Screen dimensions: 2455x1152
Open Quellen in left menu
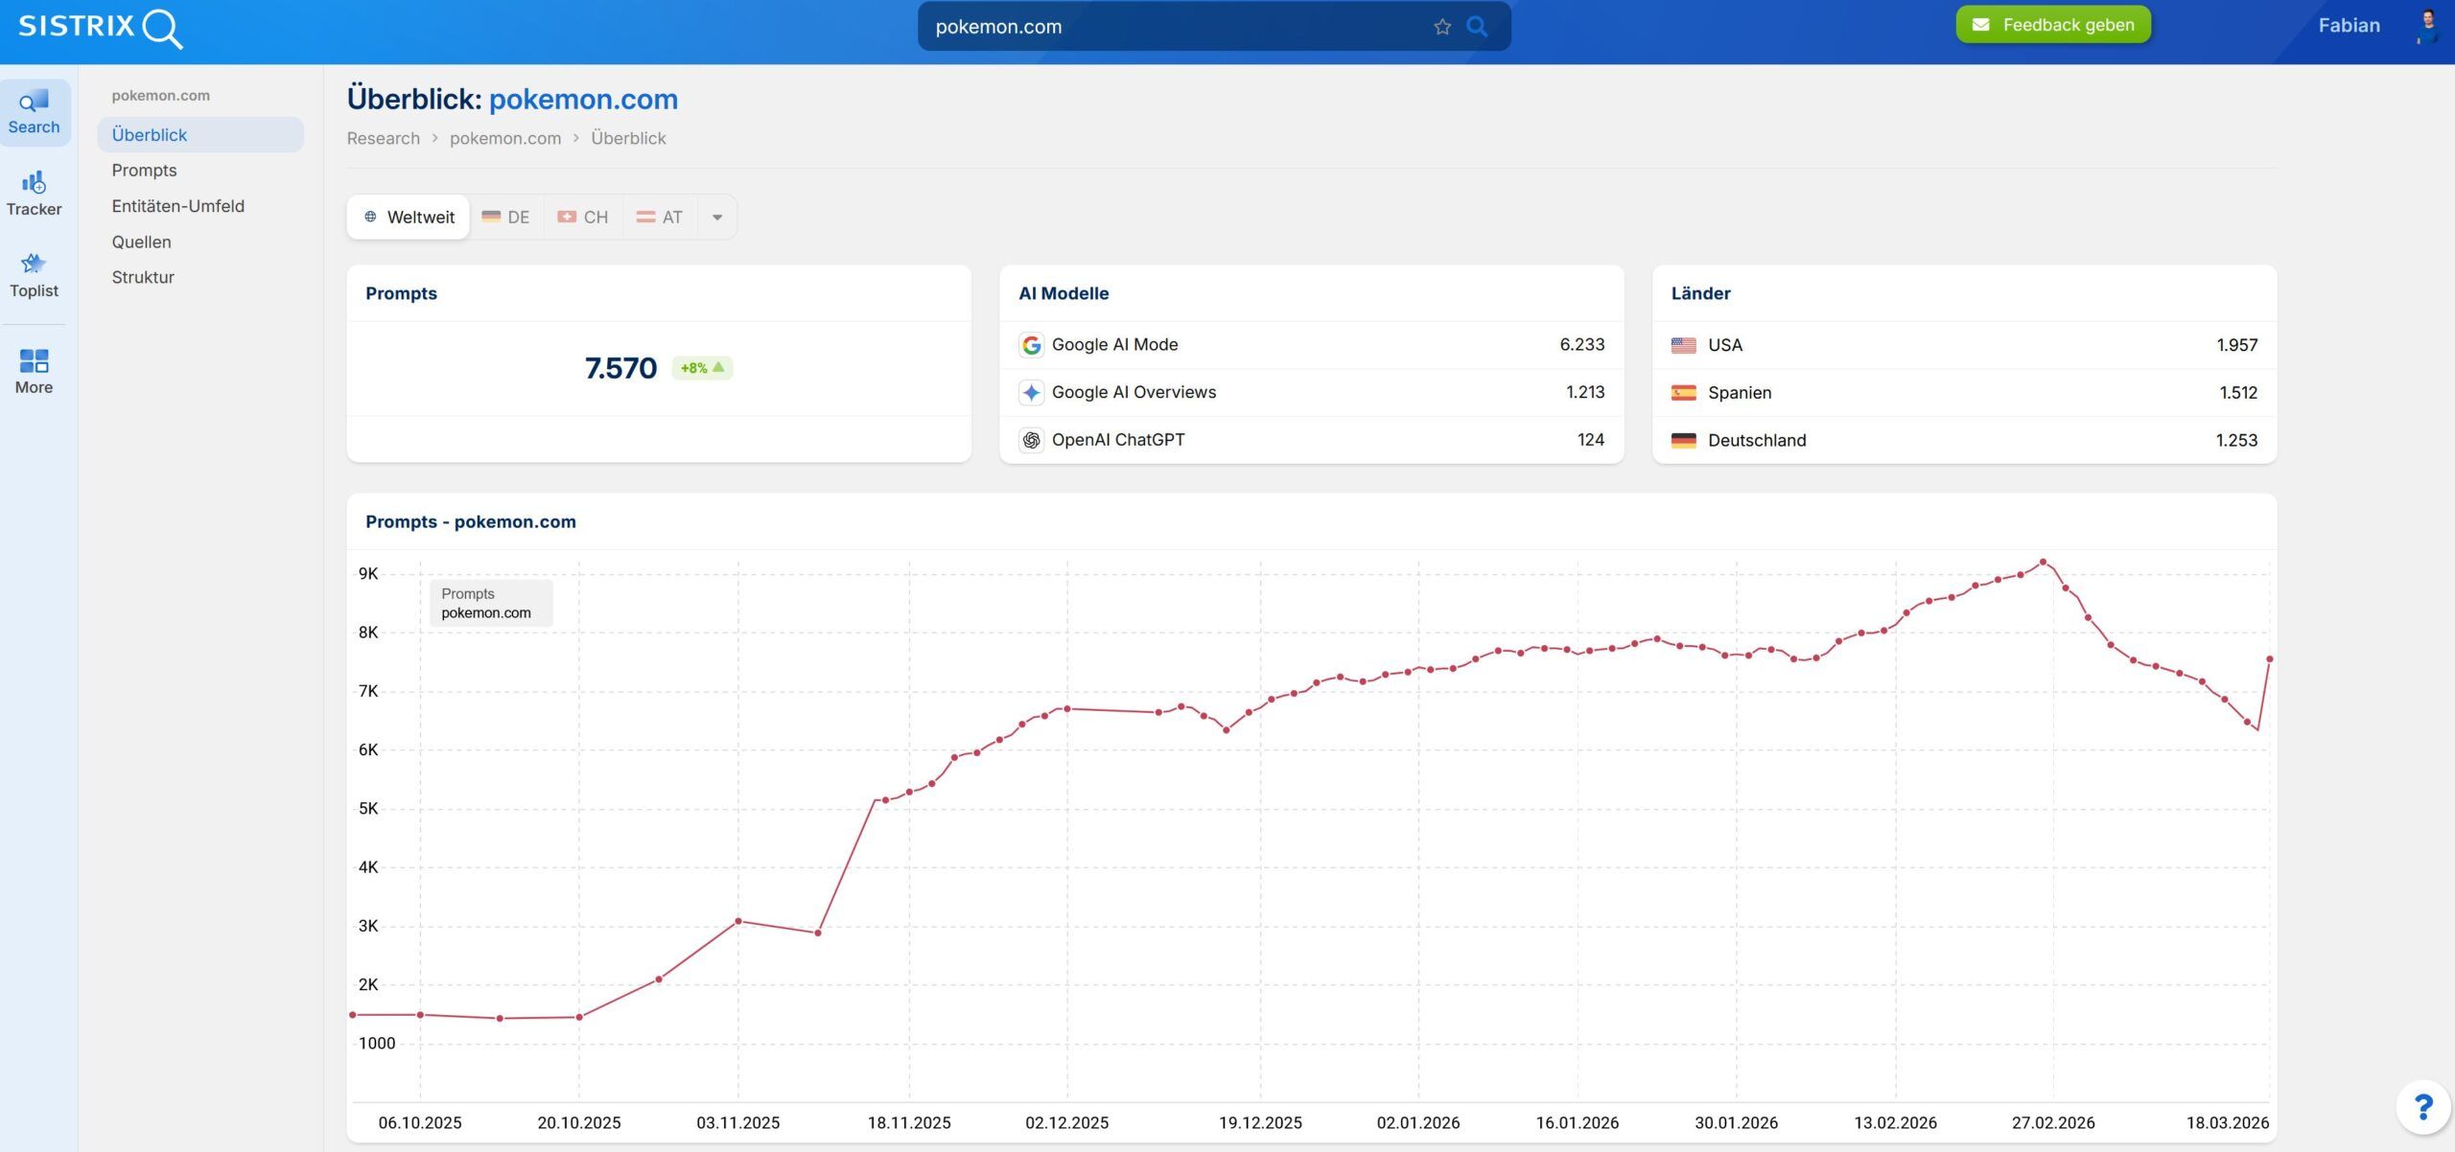click(x=141, y=242)
